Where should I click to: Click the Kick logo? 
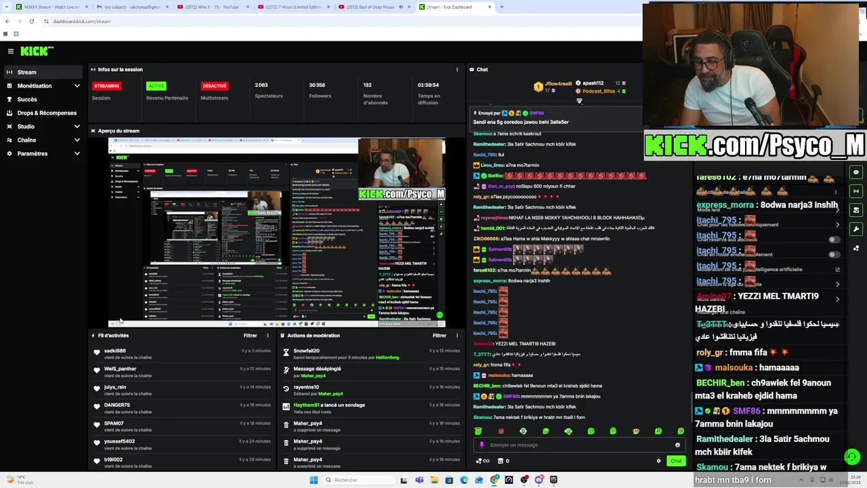pyautogui.click(x=37, y=51)
